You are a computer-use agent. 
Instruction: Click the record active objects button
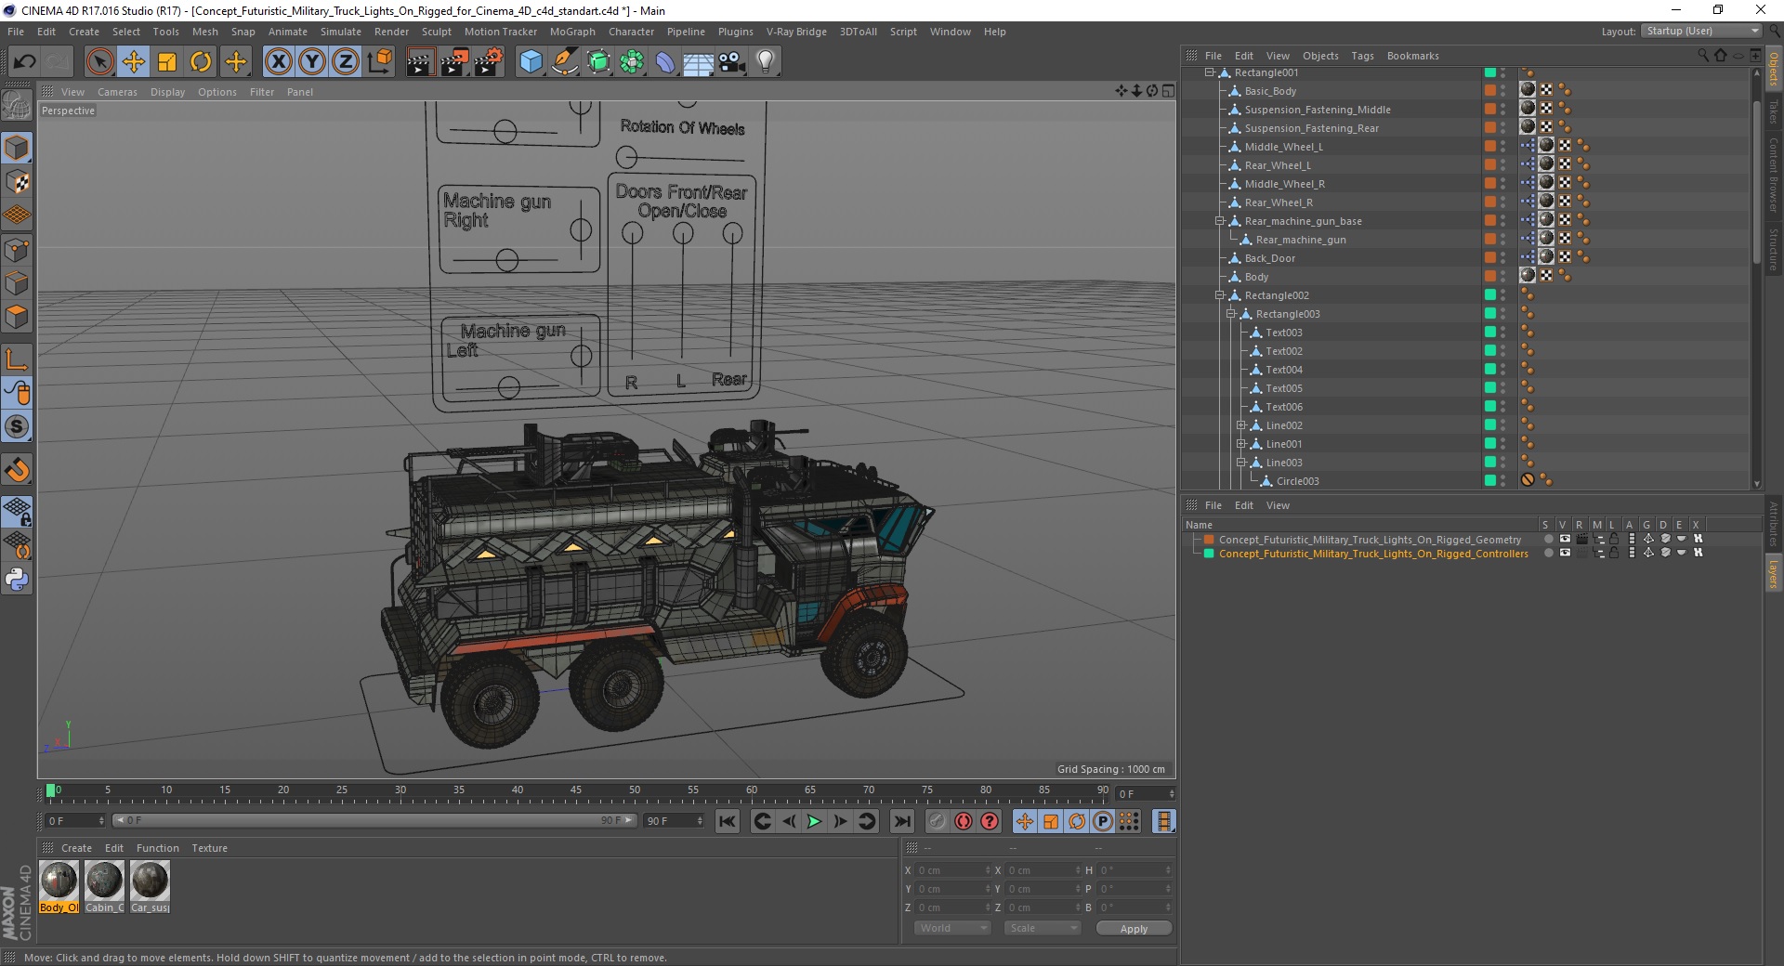(x=937, y=821)
